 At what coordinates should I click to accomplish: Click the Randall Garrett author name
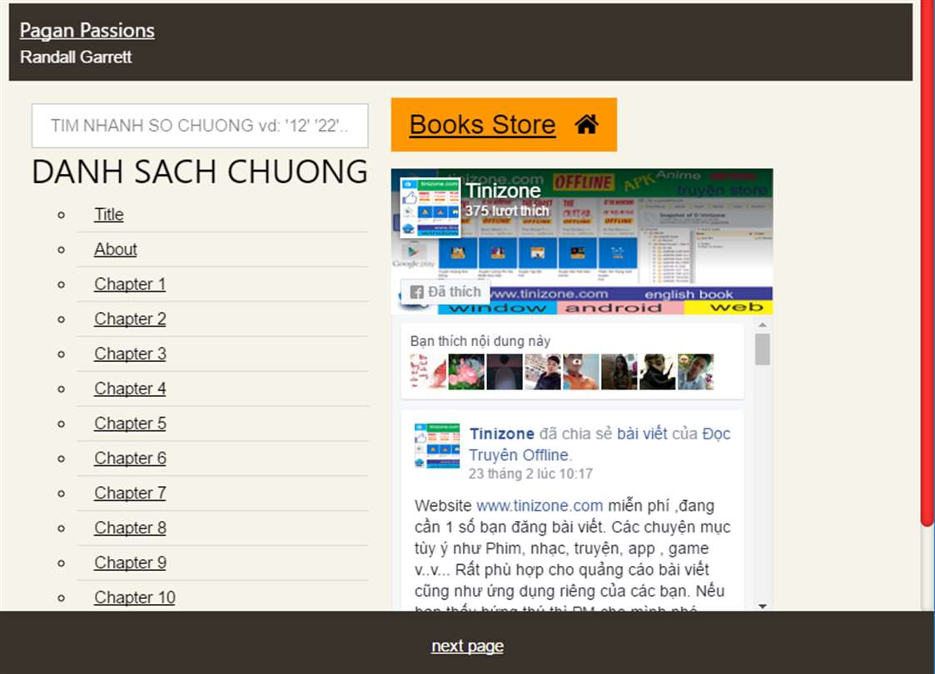(76, 57)
